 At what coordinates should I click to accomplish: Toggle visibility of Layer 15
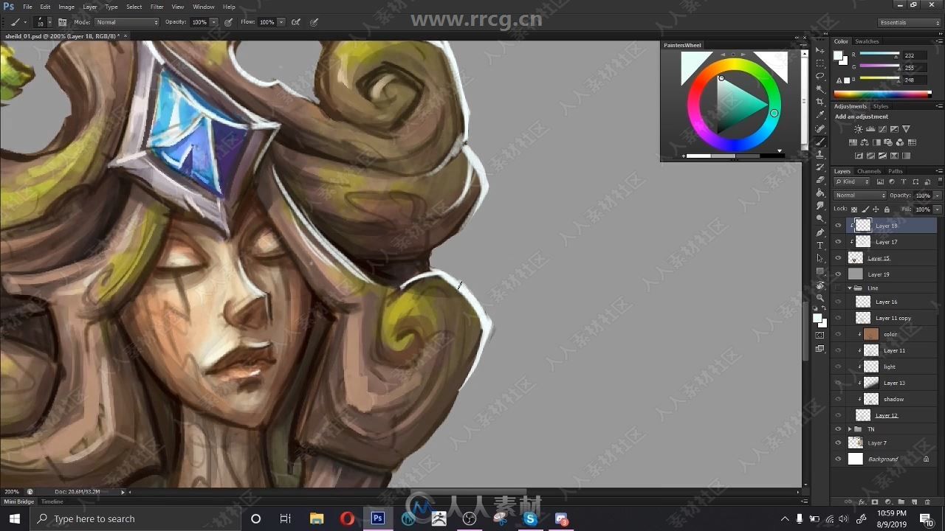(x=838, y=258)
